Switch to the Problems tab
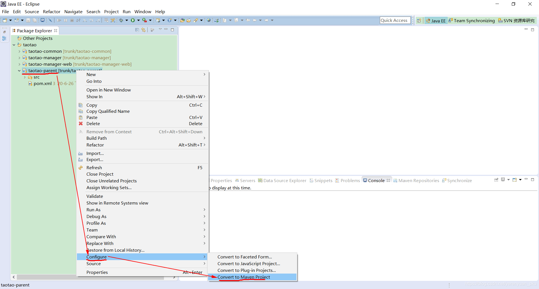This screenshot has width=539, height=289. pos(348,180)
